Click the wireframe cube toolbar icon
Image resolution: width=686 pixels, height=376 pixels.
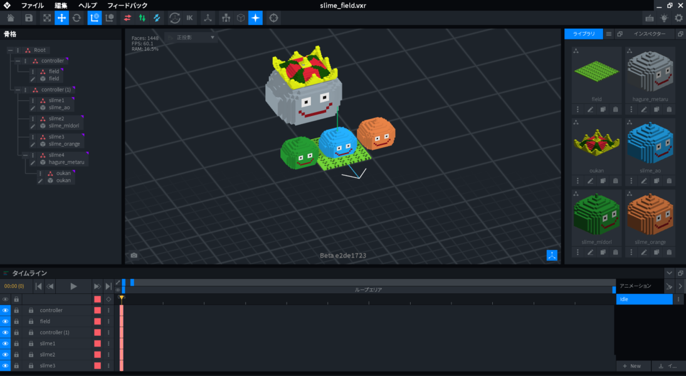(241, 18)
